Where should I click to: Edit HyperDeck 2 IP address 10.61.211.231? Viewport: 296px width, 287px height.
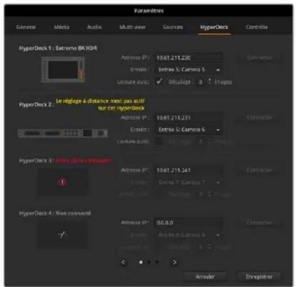click(x=188, y=118)
